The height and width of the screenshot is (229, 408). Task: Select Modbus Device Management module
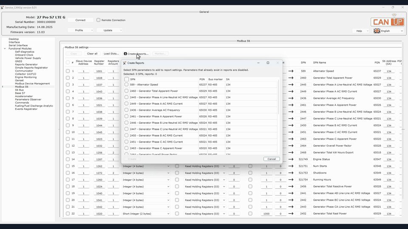[x=32, y=84]
